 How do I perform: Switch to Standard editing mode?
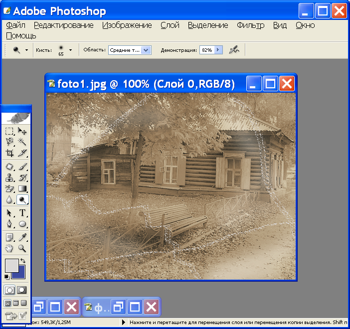point(9,290)
